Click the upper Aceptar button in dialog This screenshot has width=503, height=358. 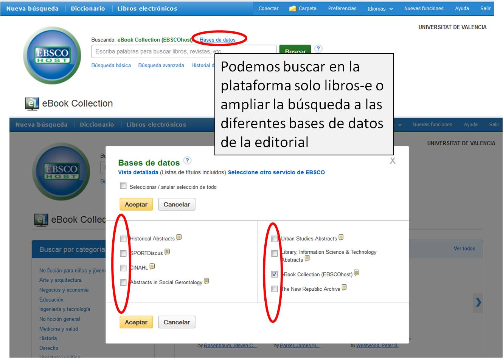tap(136, 204)
